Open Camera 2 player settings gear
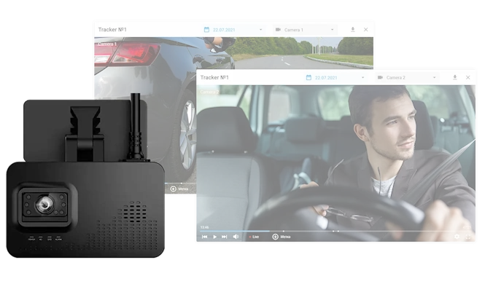The image size is (485, 284). coord(457,237)
